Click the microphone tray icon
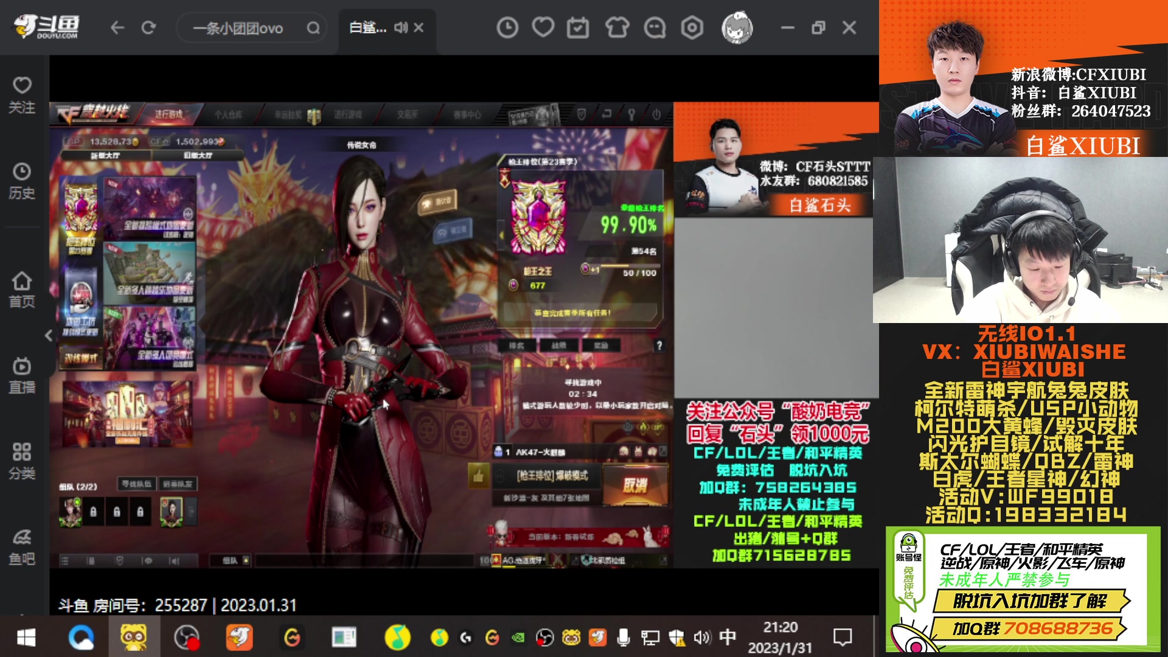The height and width of the screenshot is (657, 1168). (623, 638)
